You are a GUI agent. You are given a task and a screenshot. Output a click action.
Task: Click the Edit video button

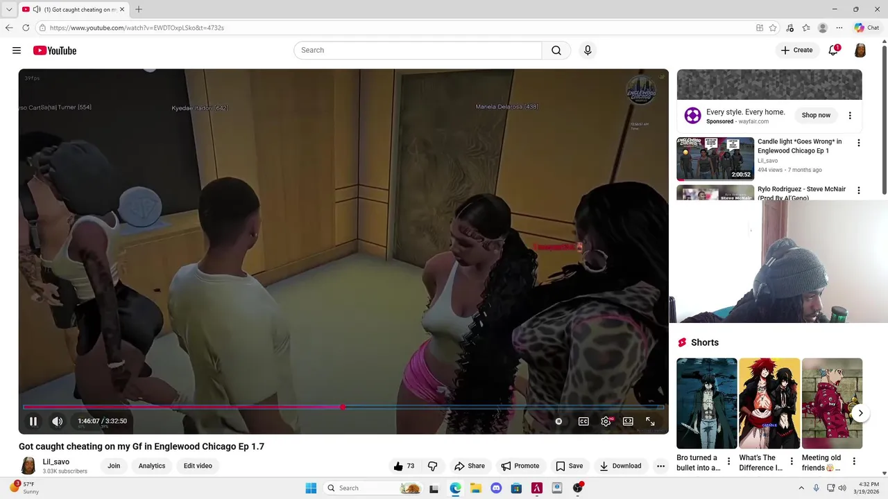click(x=198, y=466)
